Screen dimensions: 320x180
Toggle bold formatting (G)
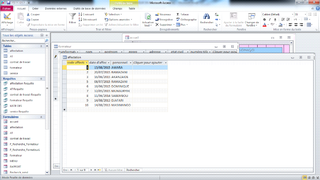tap(264, 20)
